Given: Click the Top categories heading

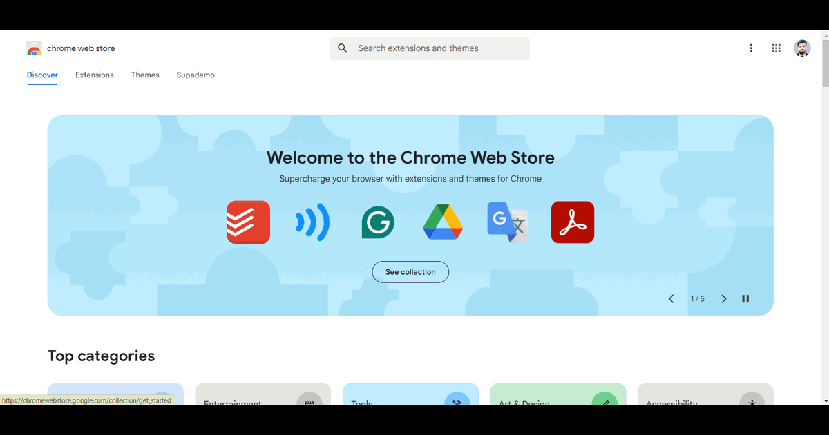Looking at the screenshot, I should coord(101,356).
